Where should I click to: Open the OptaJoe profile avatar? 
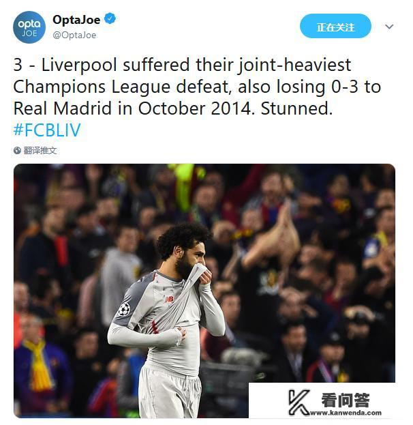(29, 27)
